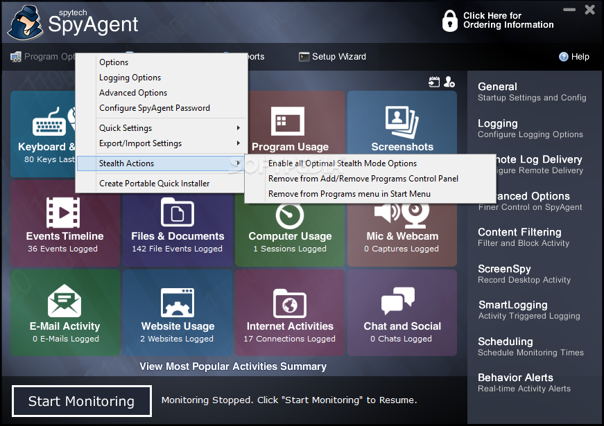Select Remove from Programs menu in Start Menu

tap(370, 194)
